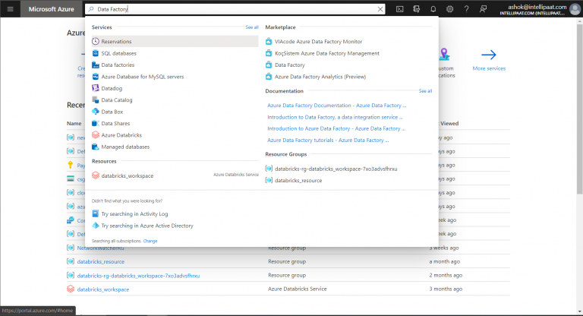Click the user avatar picture
Image resolution: width=583 pixels, height=316 pixels.
(575, 9)
